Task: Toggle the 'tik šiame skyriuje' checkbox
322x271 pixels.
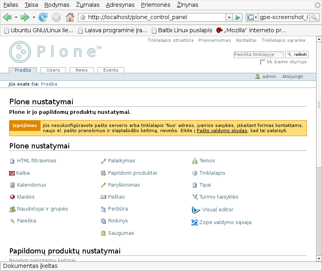Action: (x=263, y=62)
